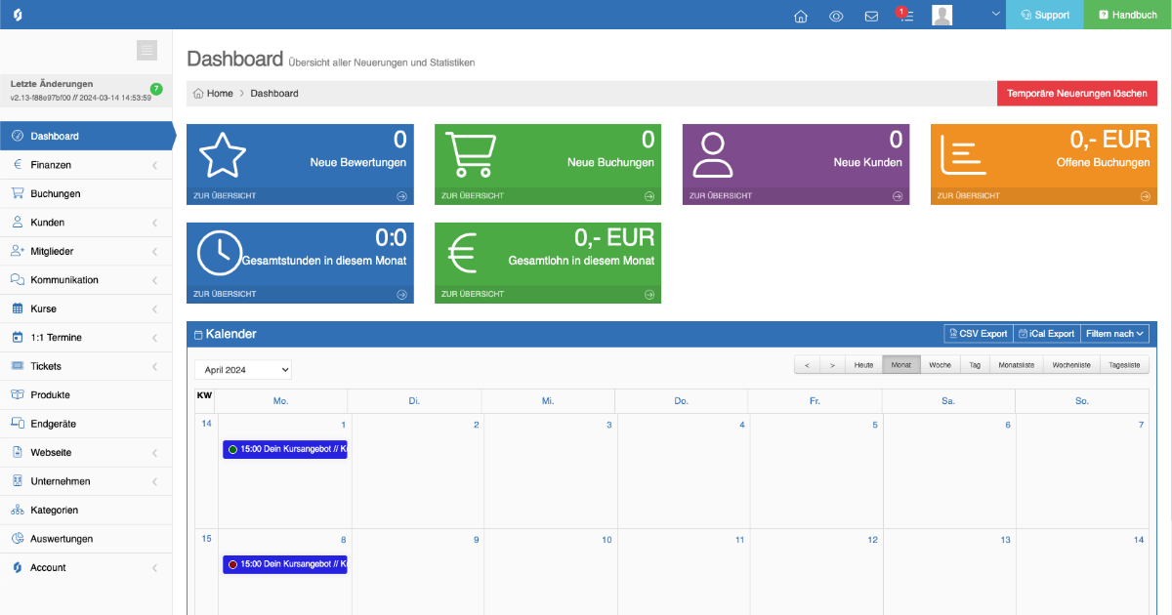Click the user avatar picture
The width and height of the screenshot is (1172, 615).
[942, 15]
